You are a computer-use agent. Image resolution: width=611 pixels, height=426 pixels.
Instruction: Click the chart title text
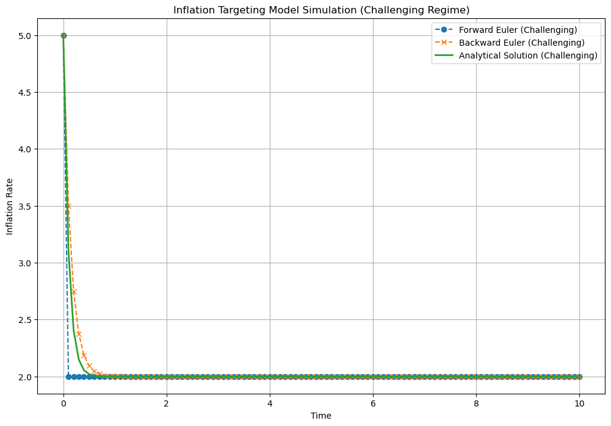[x=321, y=10]
